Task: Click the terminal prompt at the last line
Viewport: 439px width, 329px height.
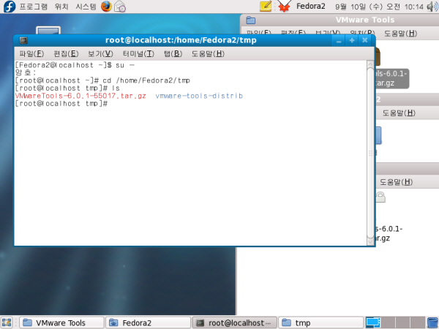Action: (61, 104)
